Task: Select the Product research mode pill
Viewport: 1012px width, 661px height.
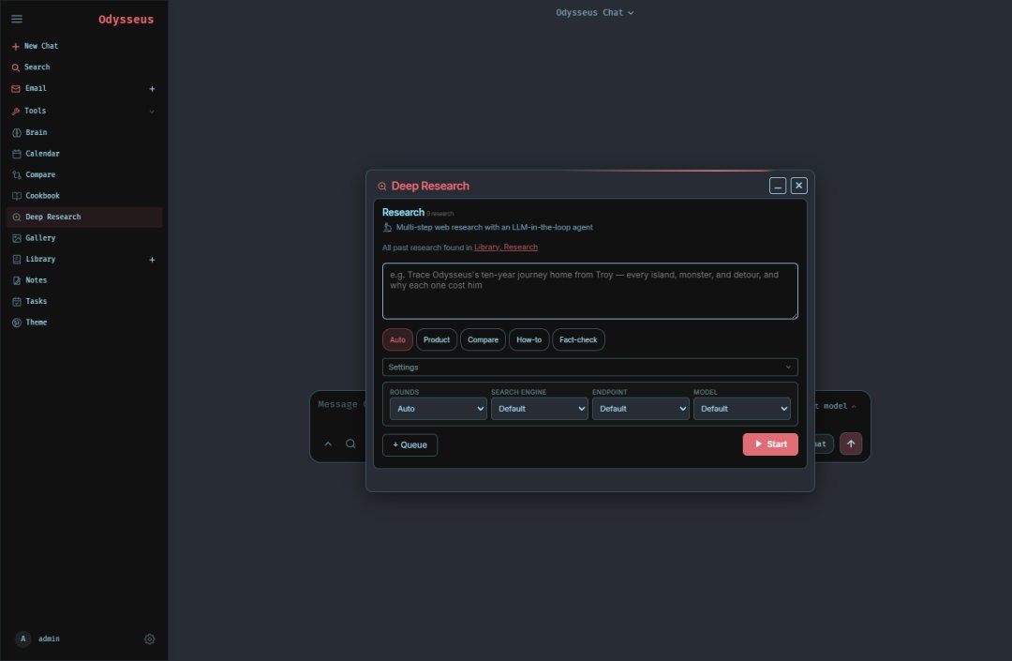Action: point(437,339)
